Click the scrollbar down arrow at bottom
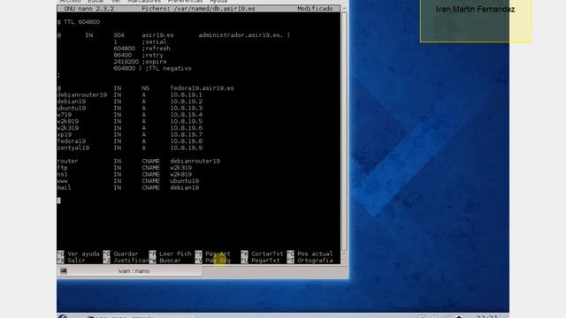Viewport: 566px width, 318px height. tap(344, 261)
